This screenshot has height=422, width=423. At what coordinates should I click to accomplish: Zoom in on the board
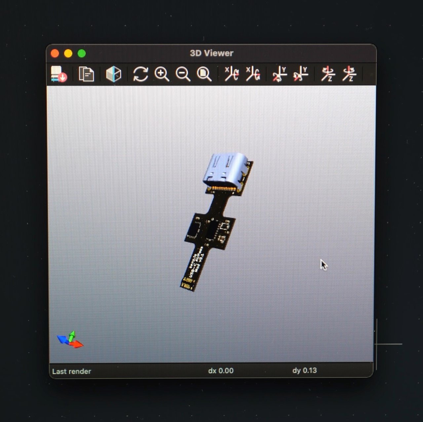[162, 74]
